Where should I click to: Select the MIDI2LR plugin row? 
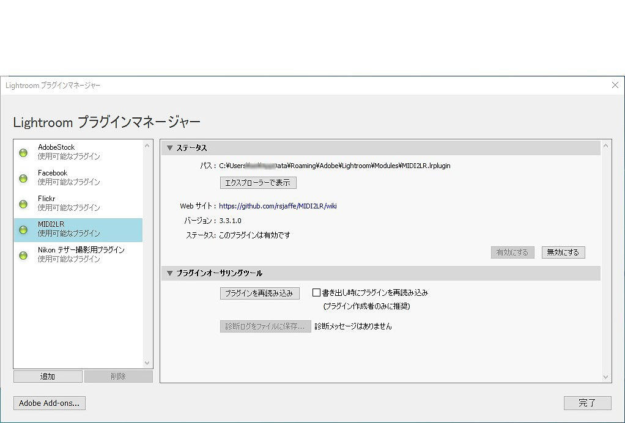tap(78, 230)
